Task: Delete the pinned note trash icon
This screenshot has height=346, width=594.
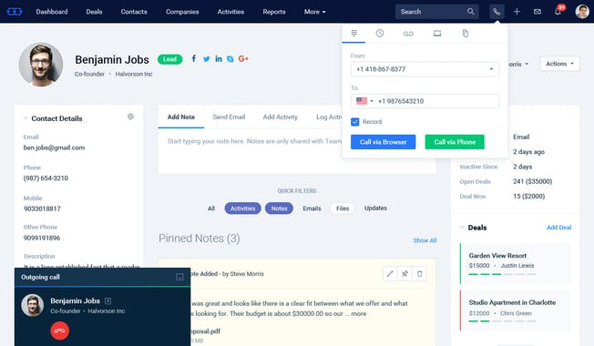Action: tap(419, 274)
